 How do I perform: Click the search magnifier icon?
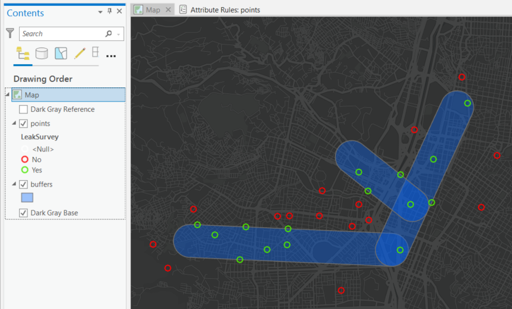coord(109,34)
